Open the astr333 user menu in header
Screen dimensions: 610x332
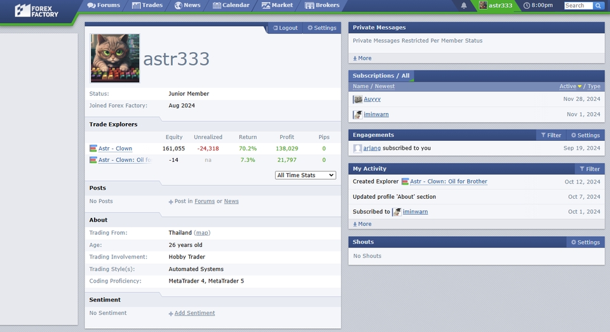pos(495,6)
